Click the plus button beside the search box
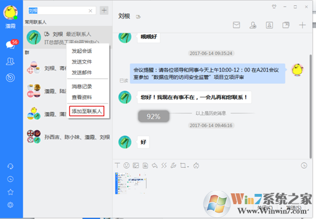Image resolution: width=316 pixels, height=219 pixels. (x=104, y=10)
